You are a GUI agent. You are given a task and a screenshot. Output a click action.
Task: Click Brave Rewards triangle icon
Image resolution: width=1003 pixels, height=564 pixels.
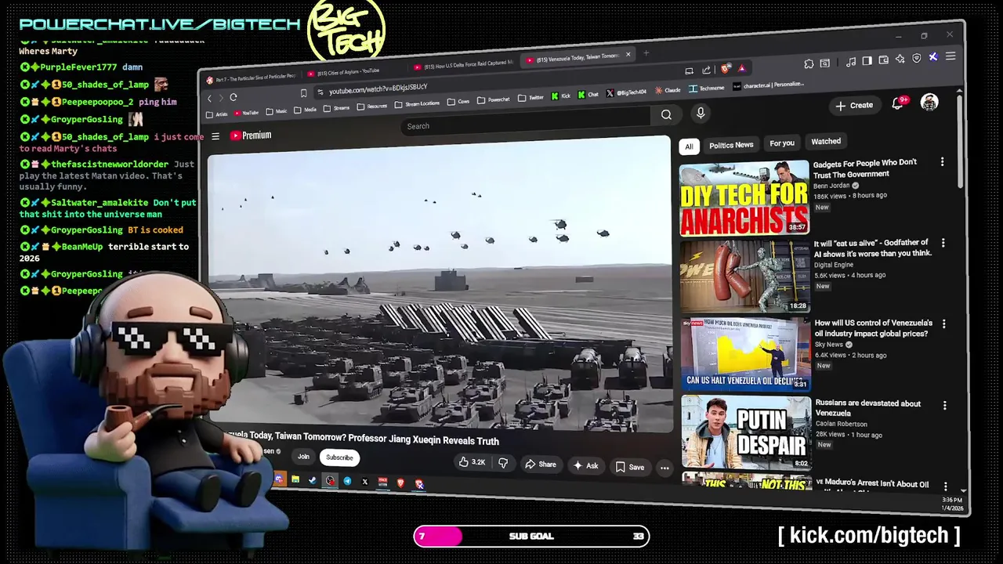(741, 68)
